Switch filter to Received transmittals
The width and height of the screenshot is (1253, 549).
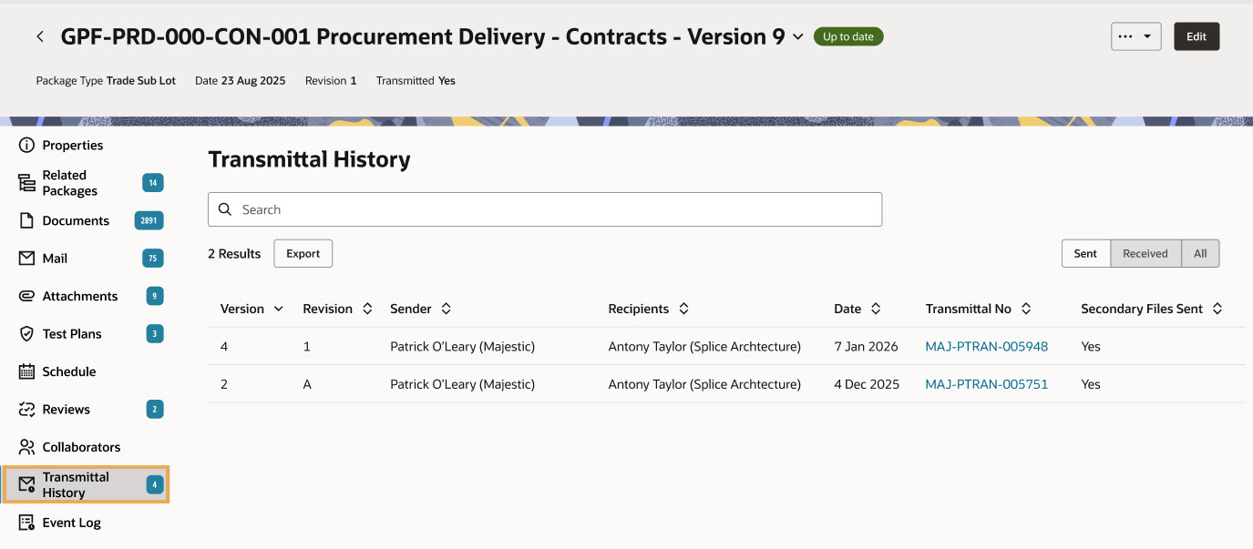pos(1145,254)
